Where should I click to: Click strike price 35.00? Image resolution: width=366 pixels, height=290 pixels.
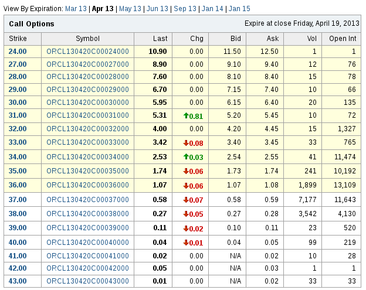pos(18,171)
